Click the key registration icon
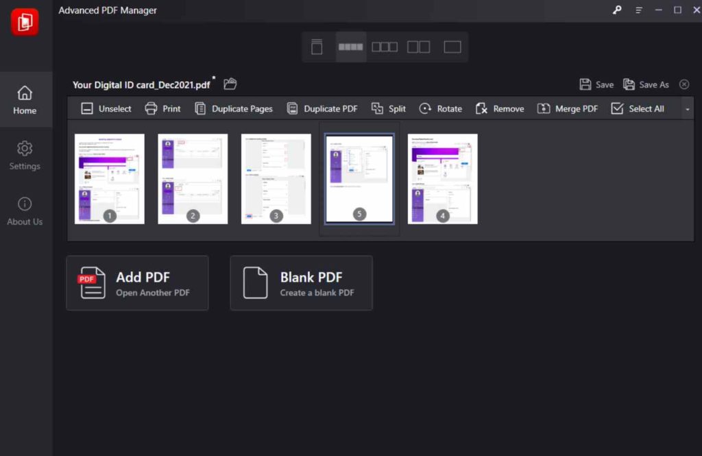Viewport: 702px width, 456px height. (x=617, y=10)
